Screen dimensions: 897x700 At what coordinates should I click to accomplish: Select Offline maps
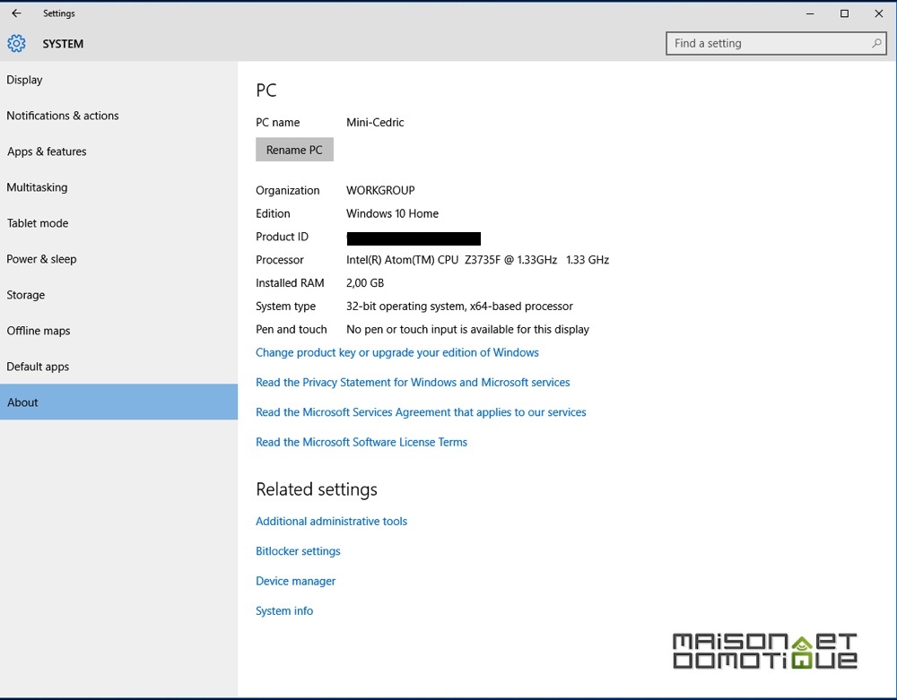[x=119, y=331]
